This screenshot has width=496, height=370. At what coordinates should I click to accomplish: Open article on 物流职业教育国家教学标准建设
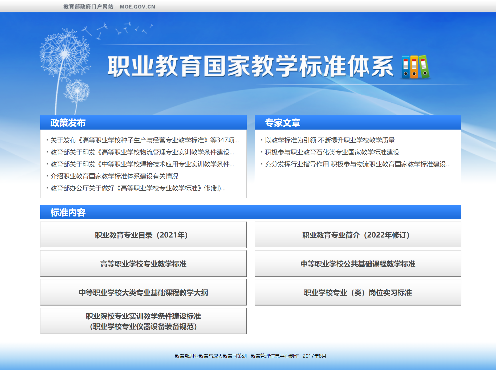point(357,164)
